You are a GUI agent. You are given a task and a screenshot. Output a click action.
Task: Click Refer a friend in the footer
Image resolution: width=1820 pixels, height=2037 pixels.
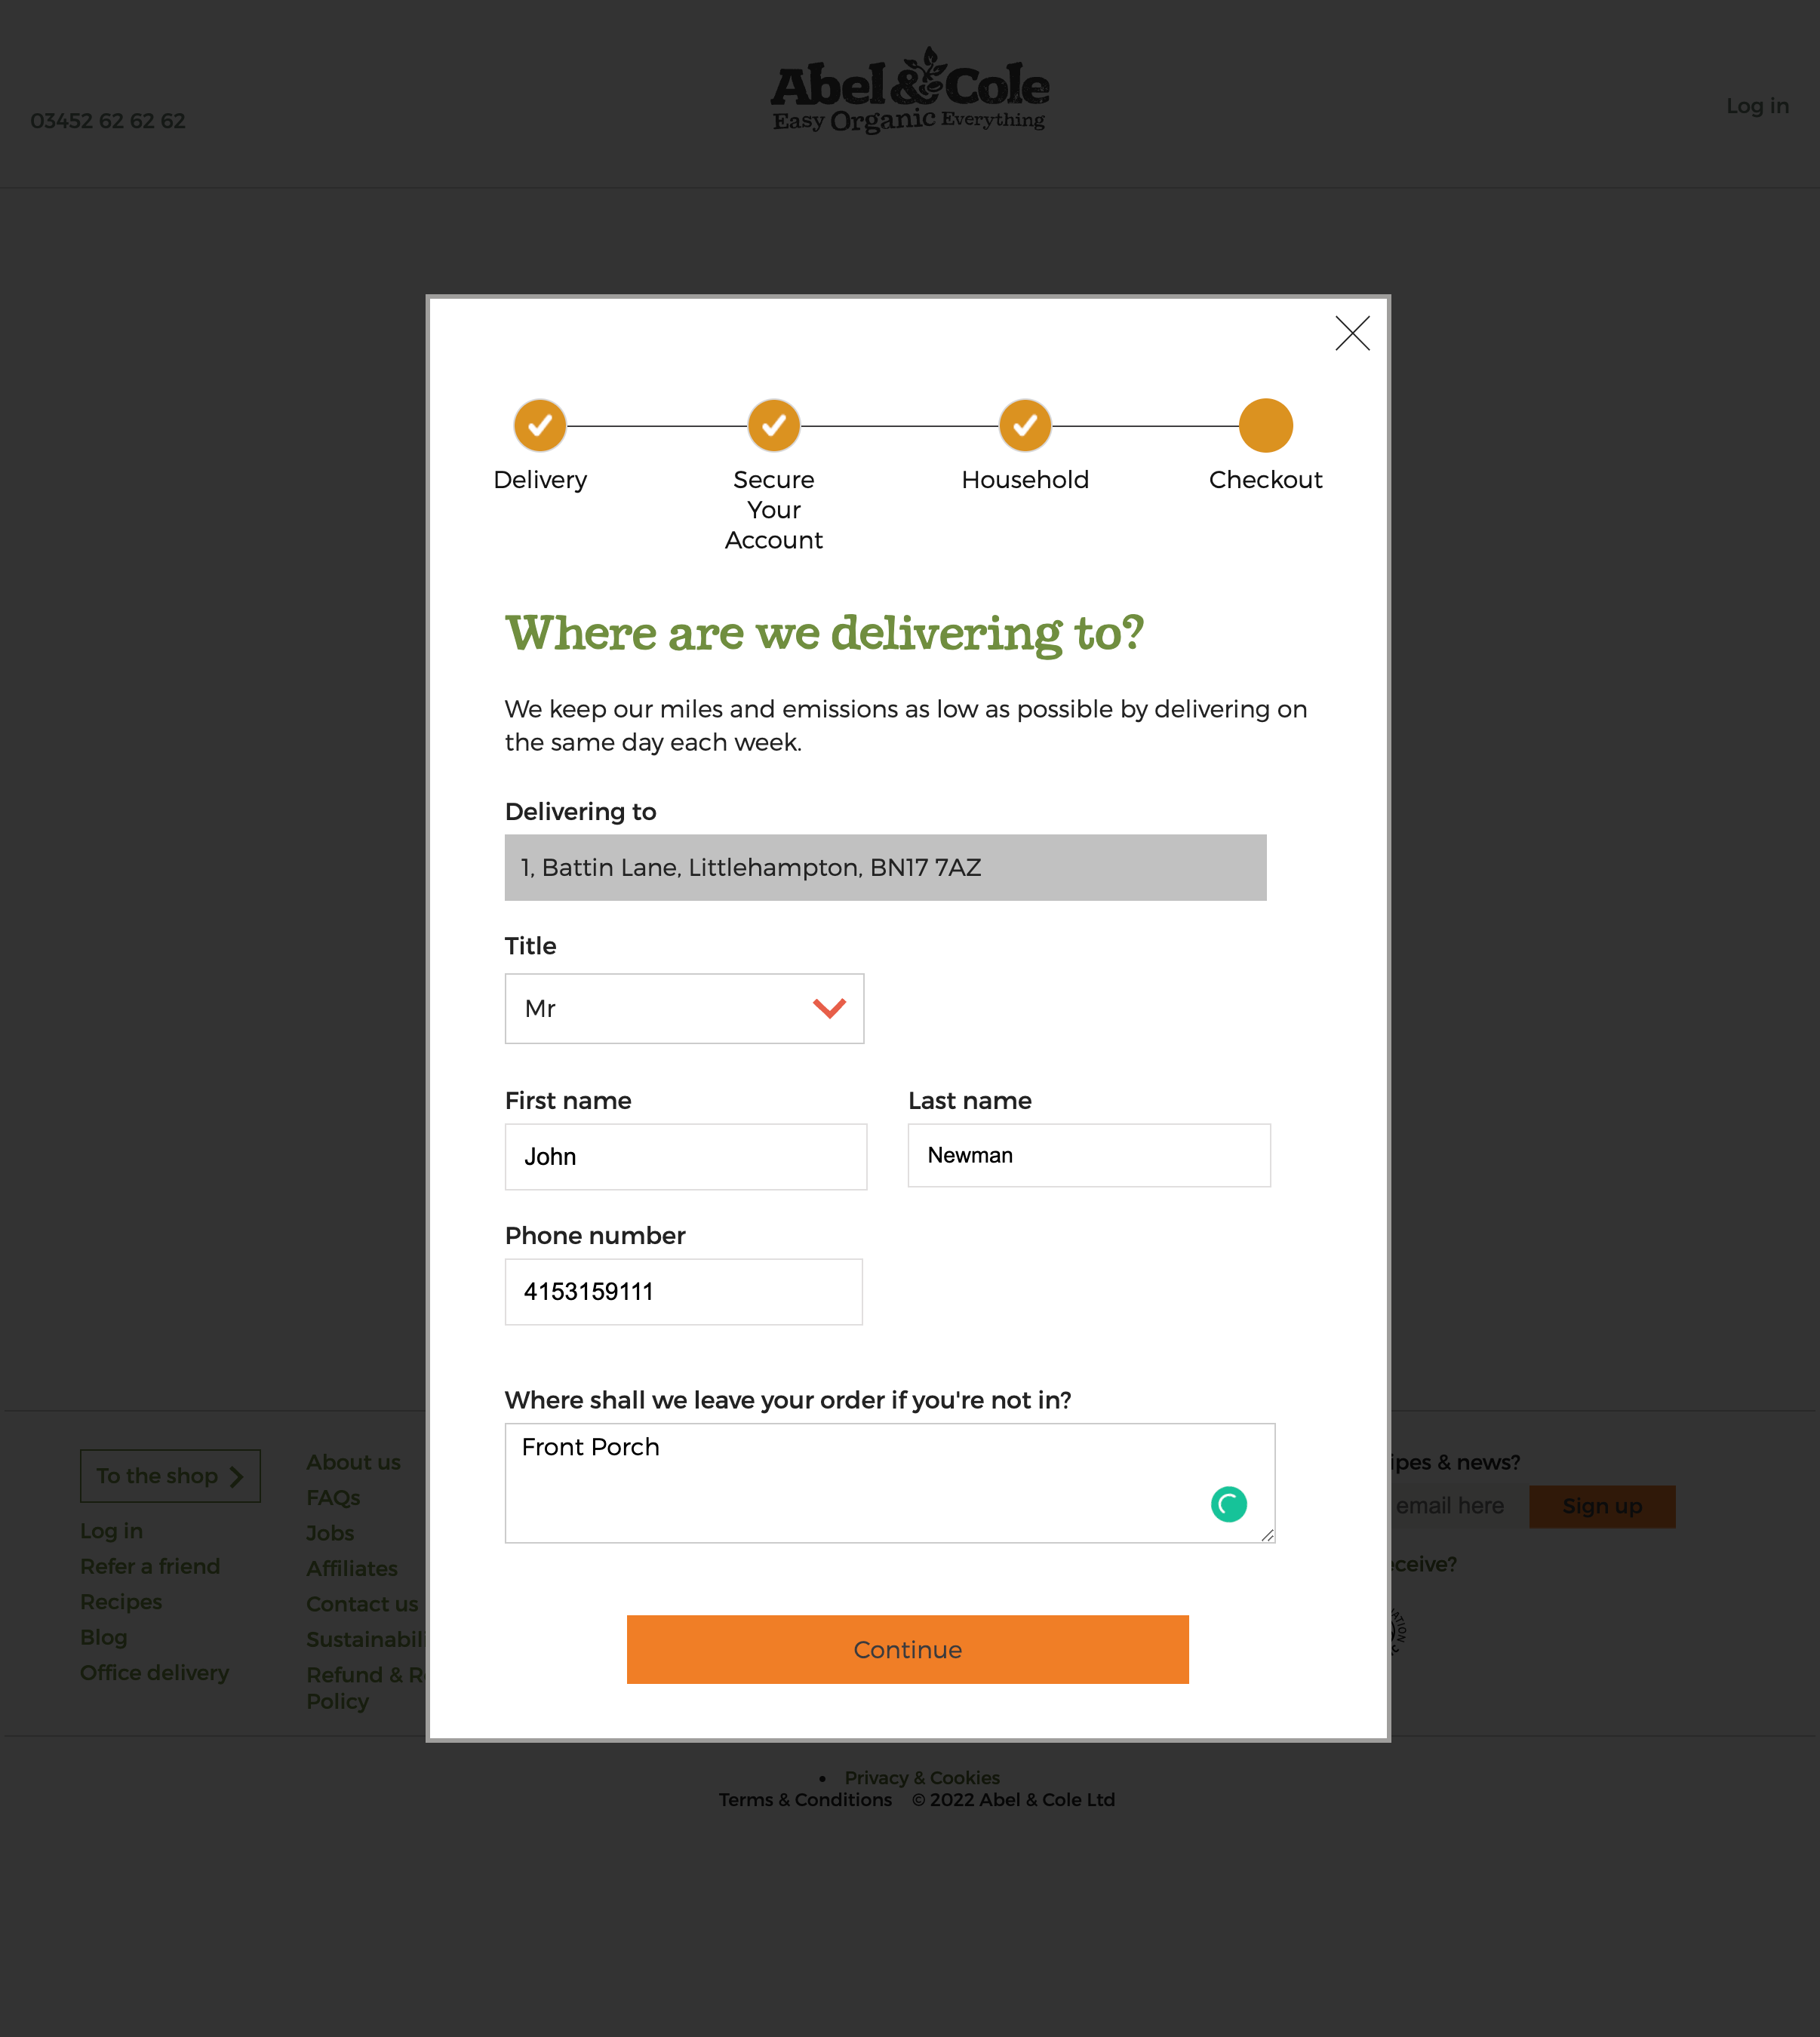click(150, 1566)
